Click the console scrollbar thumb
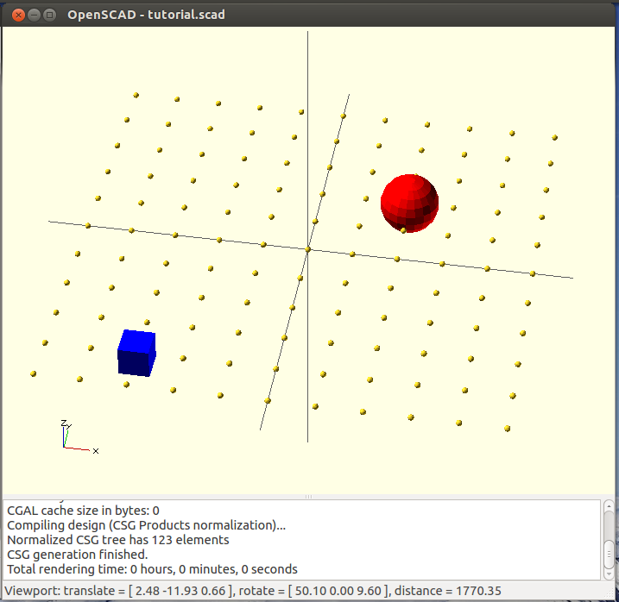 click(609, 555)
